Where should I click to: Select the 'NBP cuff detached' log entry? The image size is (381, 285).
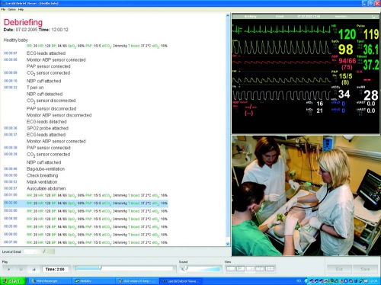tap(44, 94)
